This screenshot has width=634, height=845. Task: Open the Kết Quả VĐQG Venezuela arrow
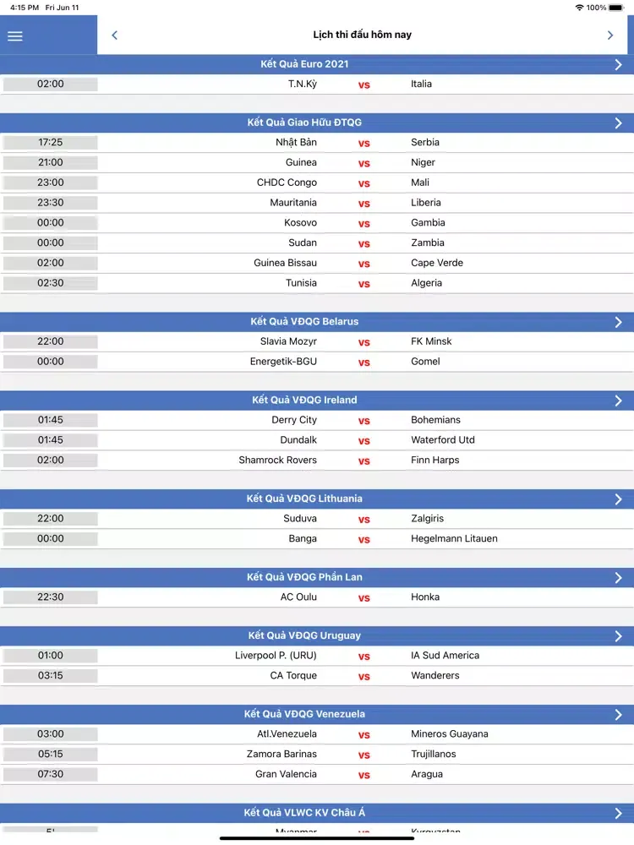click(x=618, y=715)
